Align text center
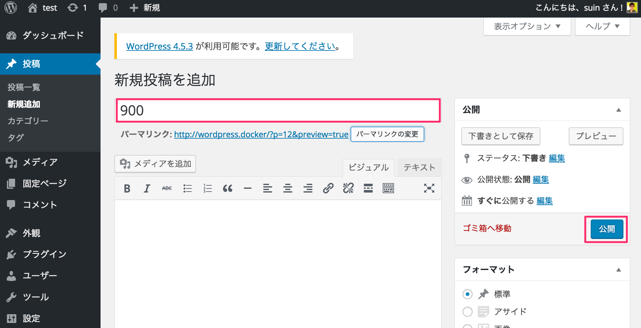 pyautogui.click(x=288, y=188)
